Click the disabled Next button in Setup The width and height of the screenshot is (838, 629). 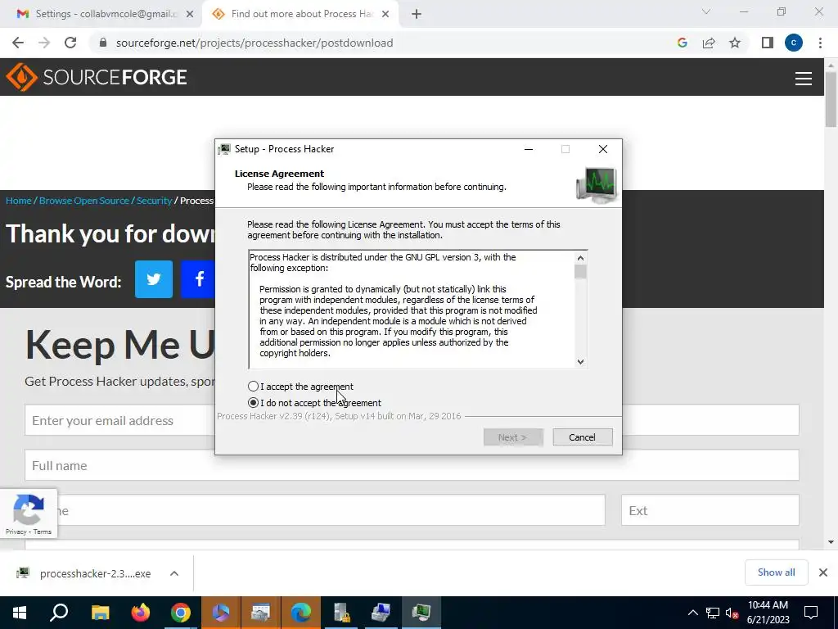(x=513, y=437)
